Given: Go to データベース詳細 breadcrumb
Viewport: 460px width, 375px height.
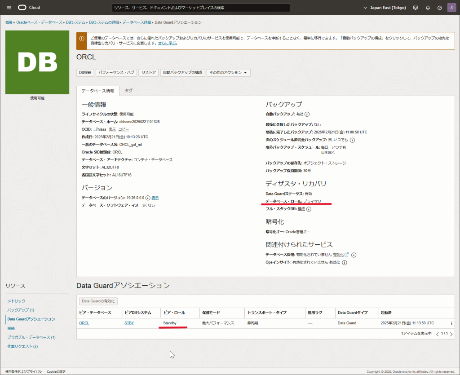Looking at the screenshot, I should (x=137, y=22).
